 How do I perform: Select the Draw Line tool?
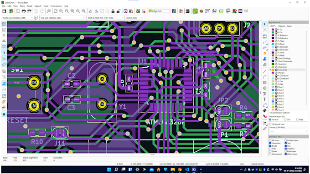tap(265, 71)
